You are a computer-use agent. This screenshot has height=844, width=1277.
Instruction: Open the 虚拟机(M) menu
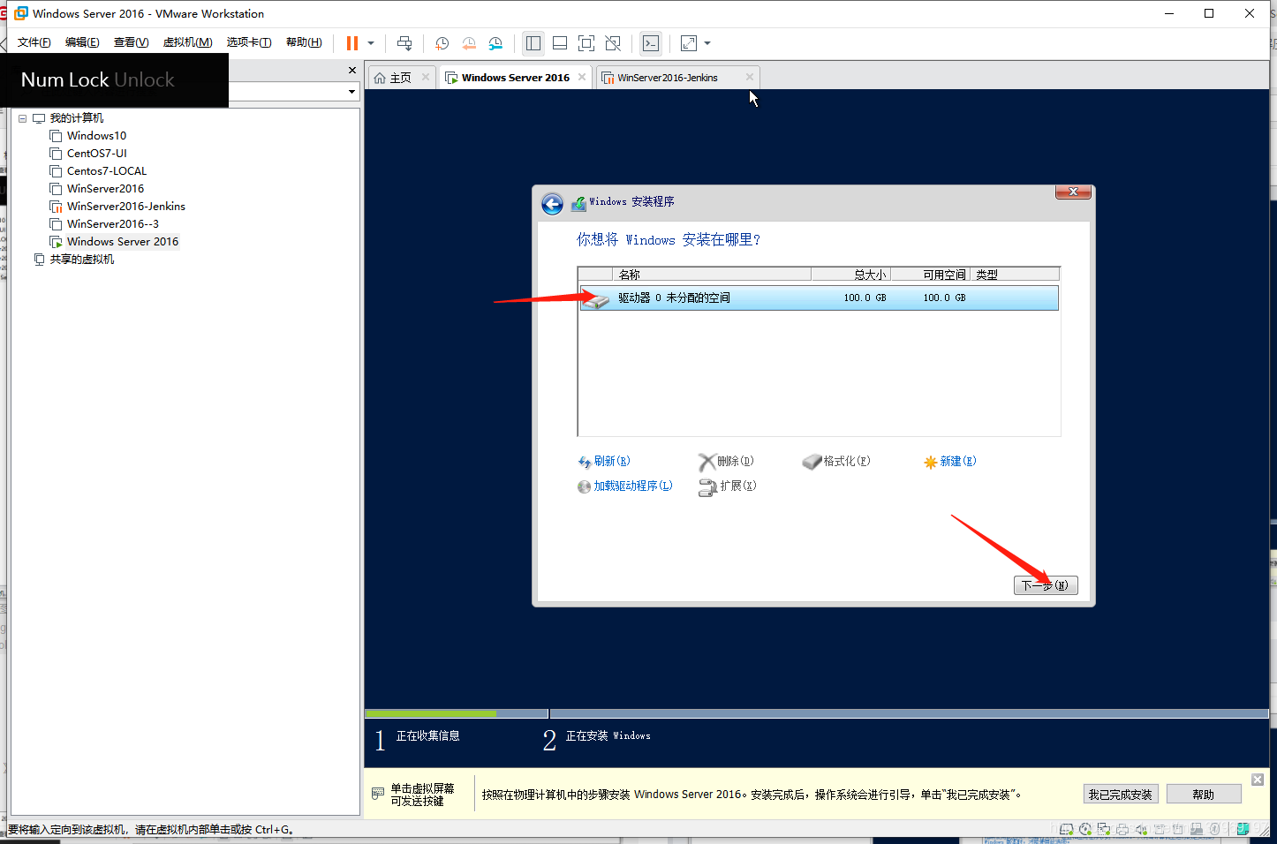point(187,42)
